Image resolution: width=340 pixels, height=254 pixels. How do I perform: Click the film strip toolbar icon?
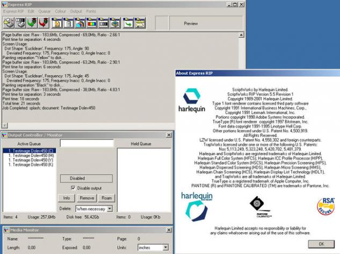click(103, 23)
